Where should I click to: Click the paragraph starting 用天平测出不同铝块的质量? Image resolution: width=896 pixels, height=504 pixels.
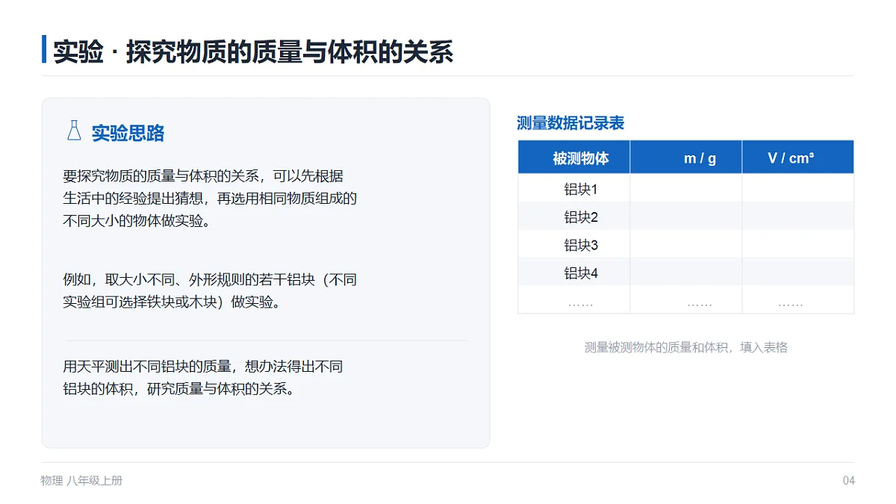[x=203, y=378]
